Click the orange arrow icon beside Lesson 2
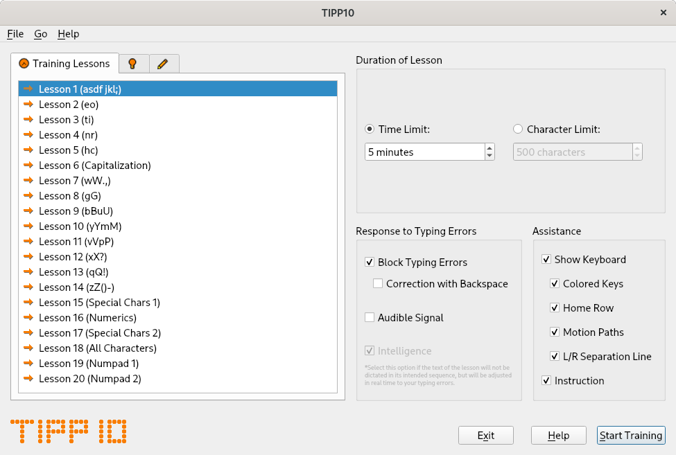This screenshot has height=455, width=676. pyautogui.click(x=28, y=105)
